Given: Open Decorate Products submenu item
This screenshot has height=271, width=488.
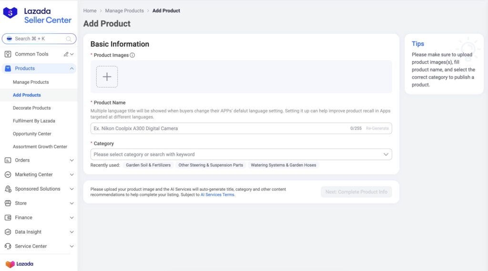Looking at the screenshot, I should click(32, 108).
